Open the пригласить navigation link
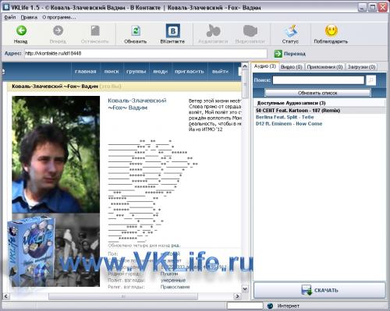 tap(190, 72)
